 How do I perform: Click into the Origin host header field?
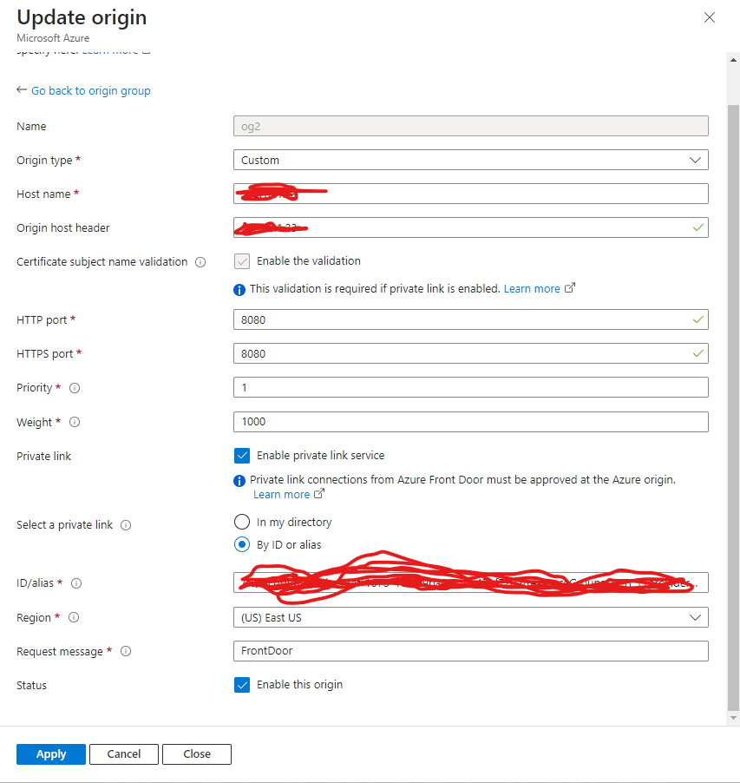pyautogui.click(x=470, y=227)
